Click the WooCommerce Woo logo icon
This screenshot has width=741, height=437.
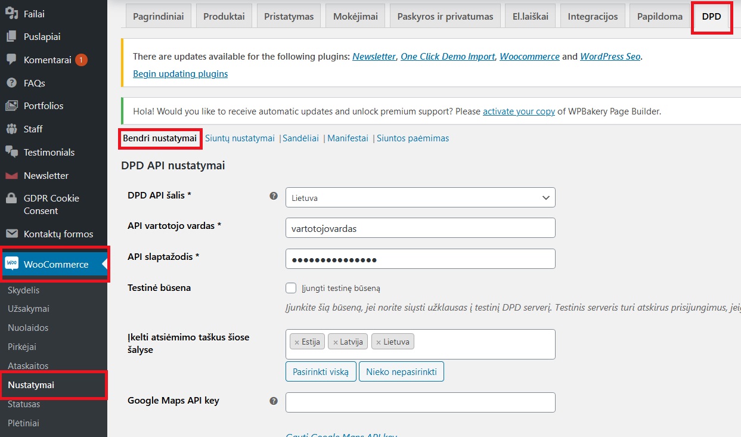pyautogui.click(x=12, y=264)
